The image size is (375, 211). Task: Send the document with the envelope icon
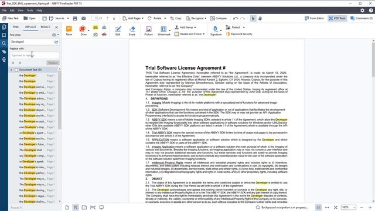(83, 18)
